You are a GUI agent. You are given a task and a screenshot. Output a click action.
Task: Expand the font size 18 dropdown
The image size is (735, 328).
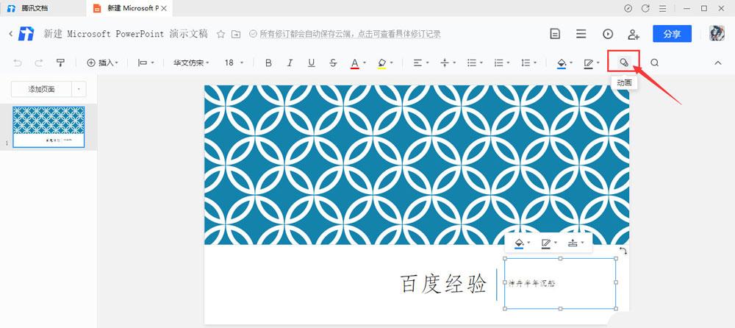click(x=234, y=63)
